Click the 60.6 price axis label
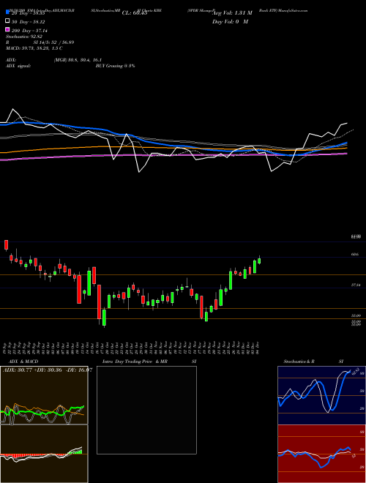The width and height of the screenshot is (366, 483). click(355, 254)
